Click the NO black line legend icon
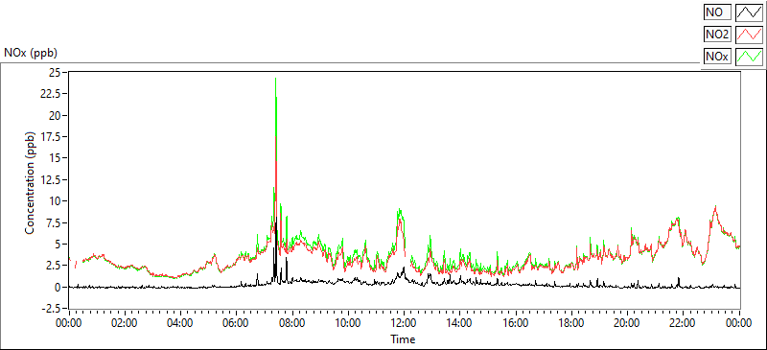This screenshot has width=767, height=350. pos(750,12)
